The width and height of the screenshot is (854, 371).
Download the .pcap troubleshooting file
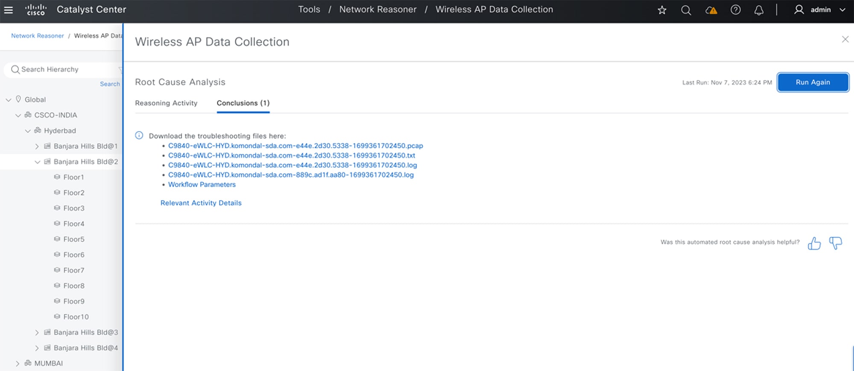[295, 146]
